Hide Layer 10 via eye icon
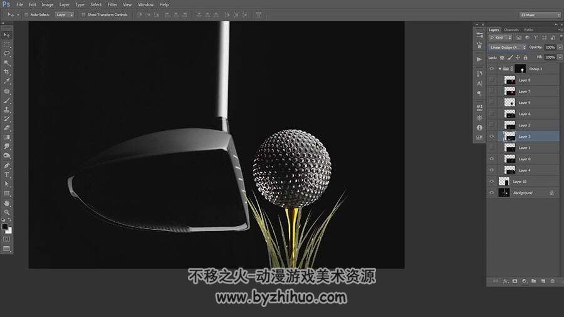 pos(492,182)
